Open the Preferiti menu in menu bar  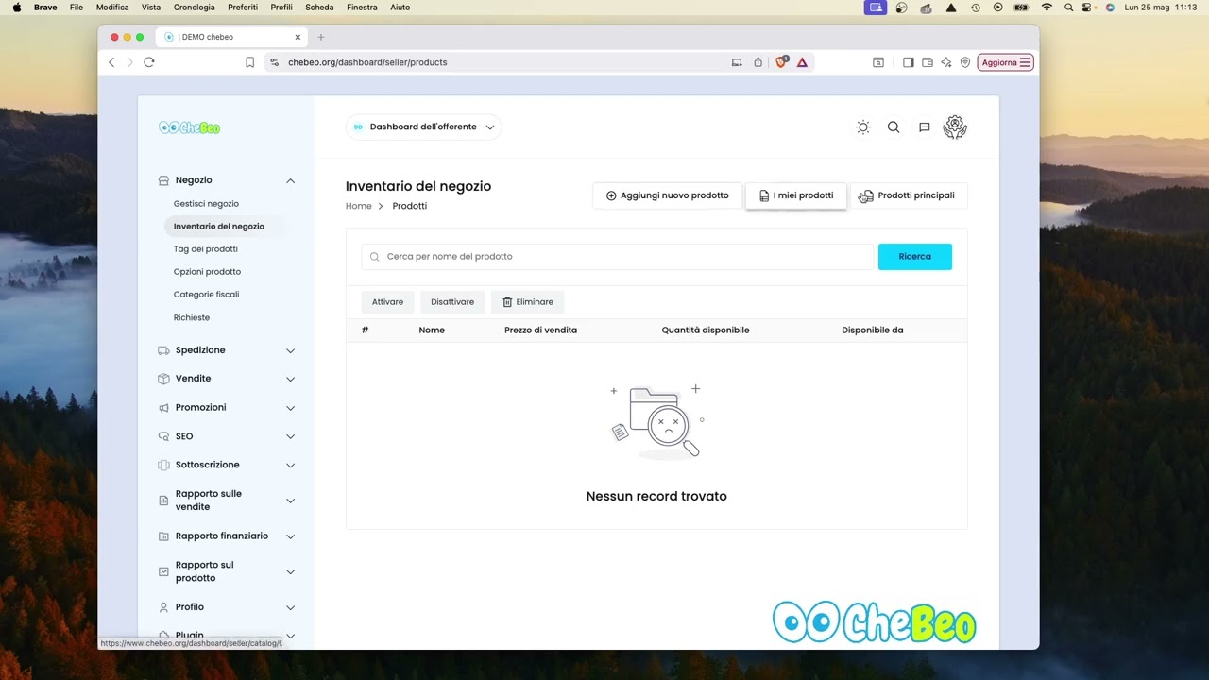(x=243, y=8)
